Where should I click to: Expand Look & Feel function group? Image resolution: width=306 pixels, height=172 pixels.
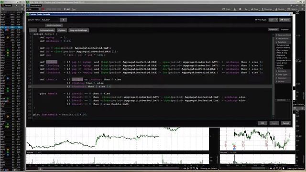click(x=281, y=63)
